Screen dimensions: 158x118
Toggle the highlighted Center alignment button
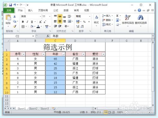coord(60,21)
